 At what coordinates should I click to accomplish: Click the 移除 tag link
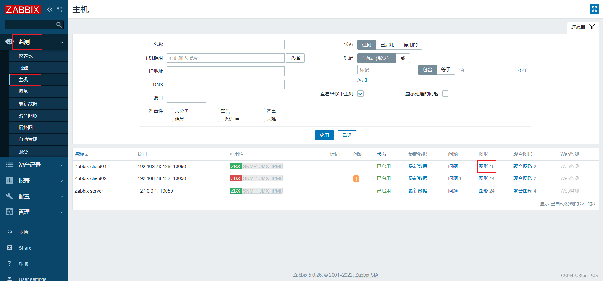pos(523,70)
